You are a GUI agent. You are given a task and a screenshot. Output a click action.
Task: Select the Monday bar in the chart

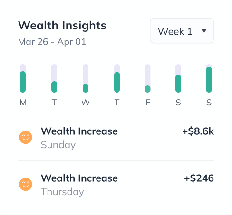23,78
